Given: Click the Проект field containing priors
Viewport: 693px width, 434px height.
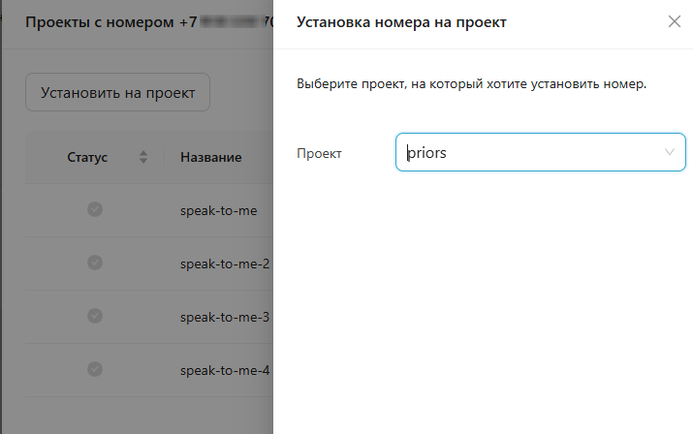Looking at the screenshot, I should [x=523, y=153].
